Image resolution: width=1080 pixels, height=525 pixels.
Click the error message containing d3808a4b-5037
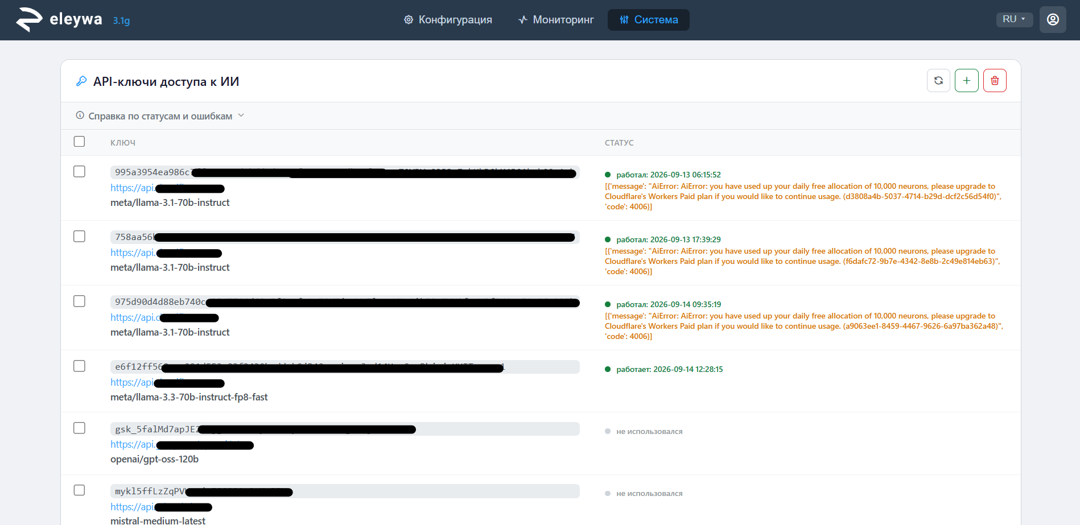tap(803, 196)
